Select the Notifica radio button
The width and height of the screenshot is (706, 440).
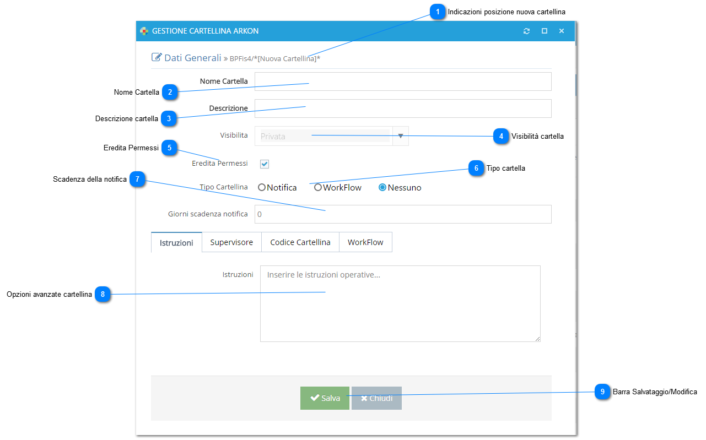click(262, 187)
